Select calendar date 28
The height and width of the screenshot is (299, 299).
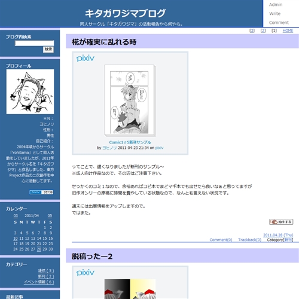click(39, 249)
